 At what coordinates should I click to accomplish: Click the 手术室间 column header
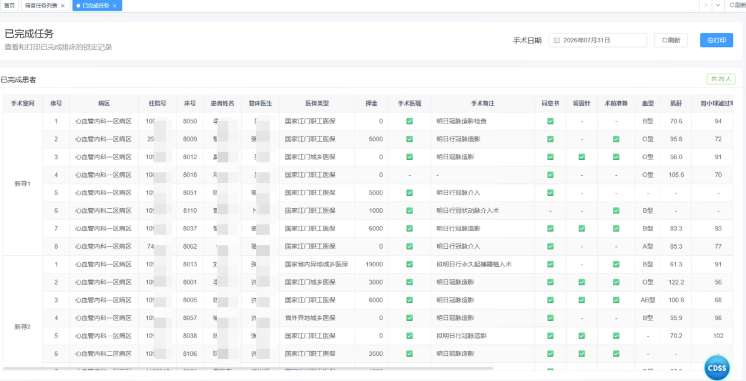[22, 103]
